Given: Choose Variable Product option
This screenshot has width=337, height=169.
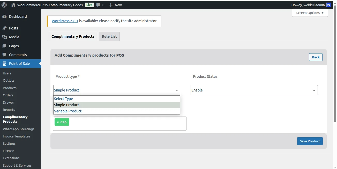Looking at the screenshot, I should (x=117, y=111).
